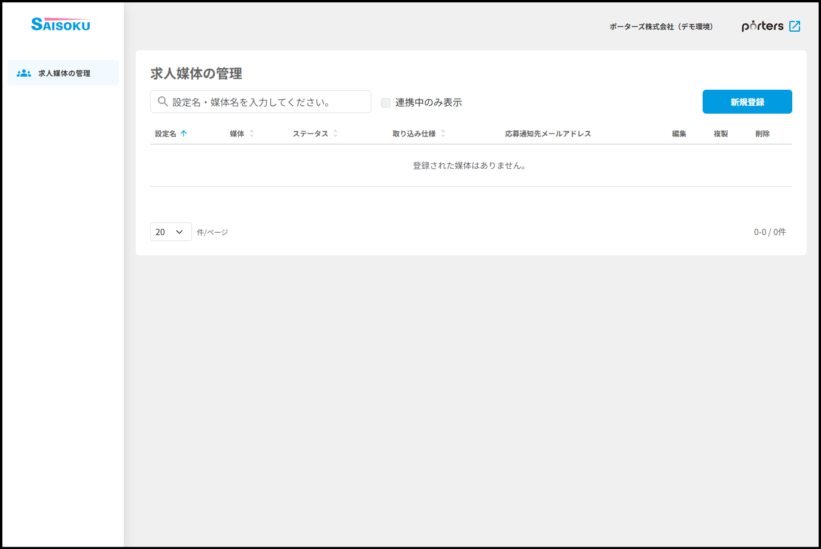Viewport: 821px width, 549px height.
Task: Click the sort icon beside 取り込み仕様
Action: [443, 134]
